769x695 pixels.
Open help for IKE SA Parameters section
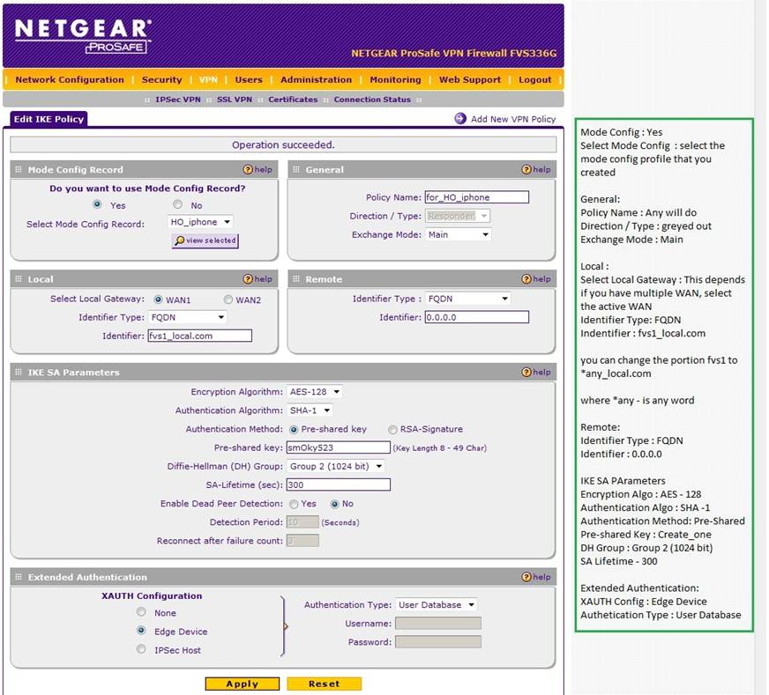(x=536, y=373)
